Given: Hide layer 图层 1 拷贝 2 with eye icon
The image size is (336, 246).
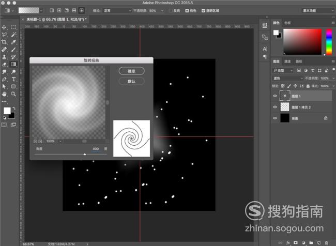Looking at the screenshot, I should (x=275, y=107).
